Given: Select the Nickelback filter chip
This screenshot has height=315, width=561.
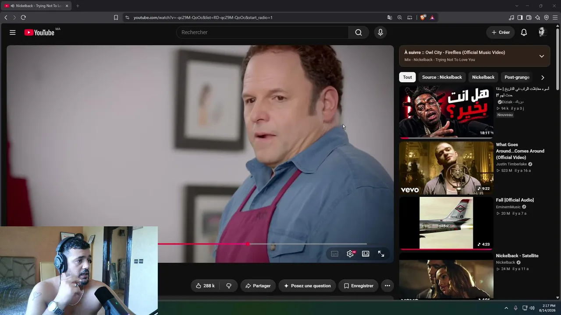Looking at the screenshot, I should tap(483, 77).
